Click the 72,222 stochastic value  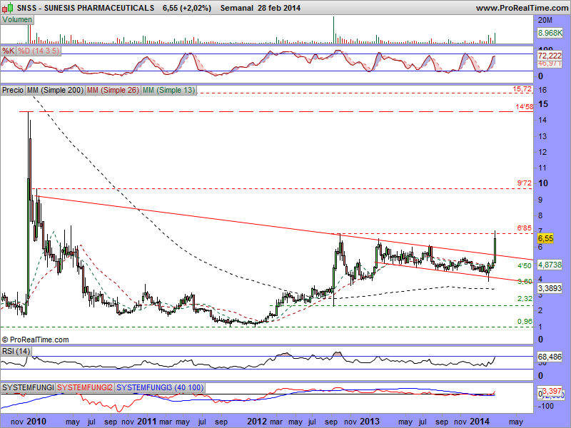pos(550,56)
